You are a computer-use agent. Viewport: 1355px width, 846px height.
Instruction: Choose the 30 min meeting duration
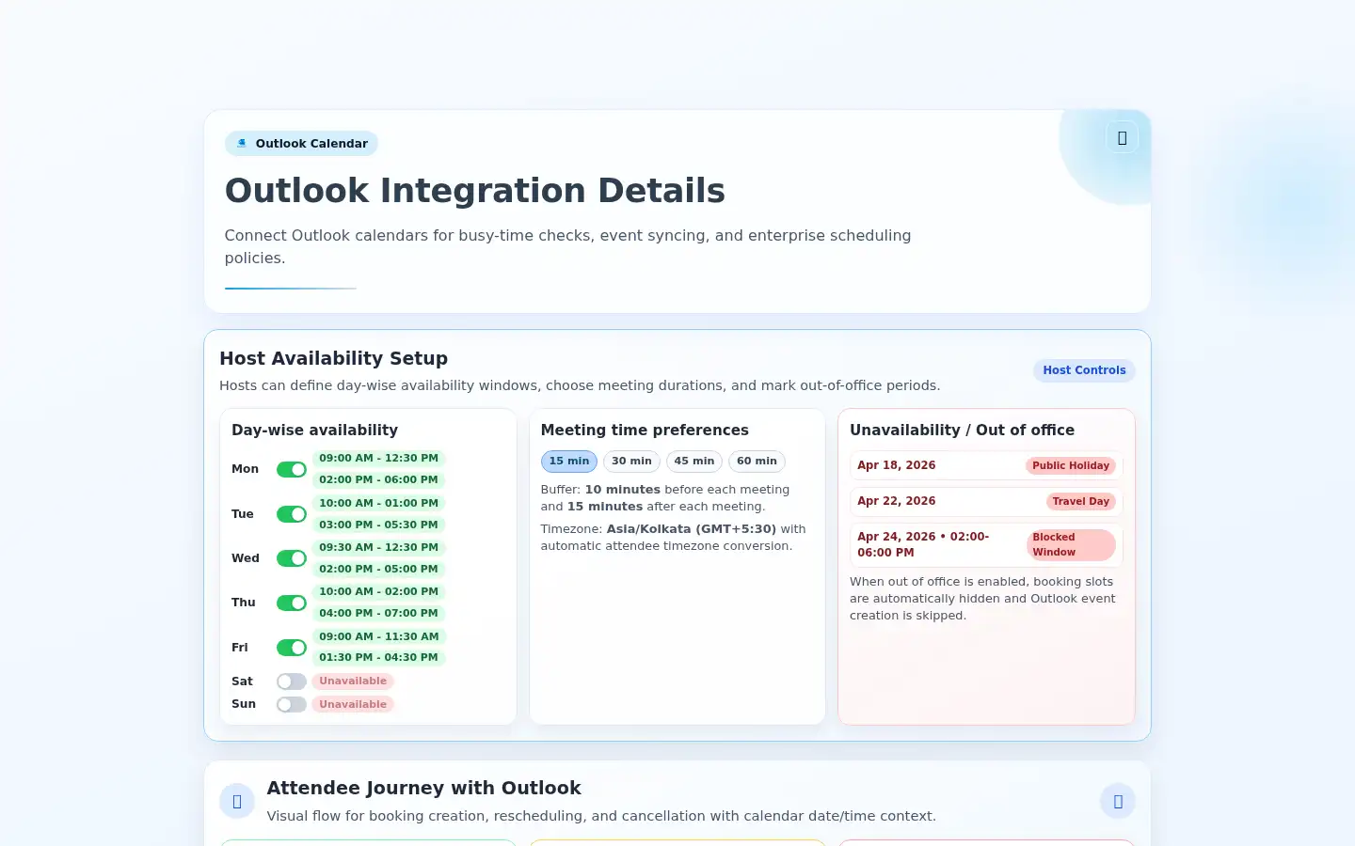[x=631, y=462]
